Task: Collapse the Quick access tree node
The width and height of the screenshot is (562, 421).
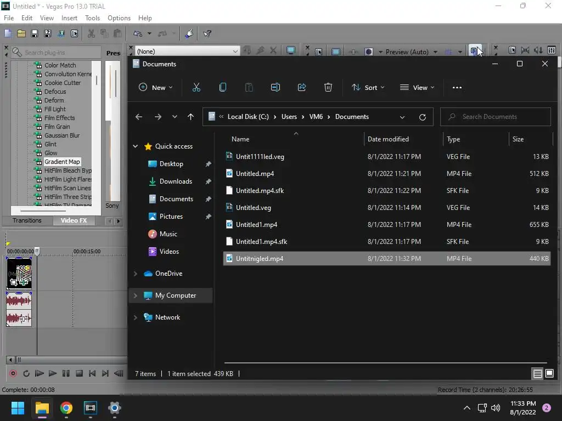Action: click(136, 146)
